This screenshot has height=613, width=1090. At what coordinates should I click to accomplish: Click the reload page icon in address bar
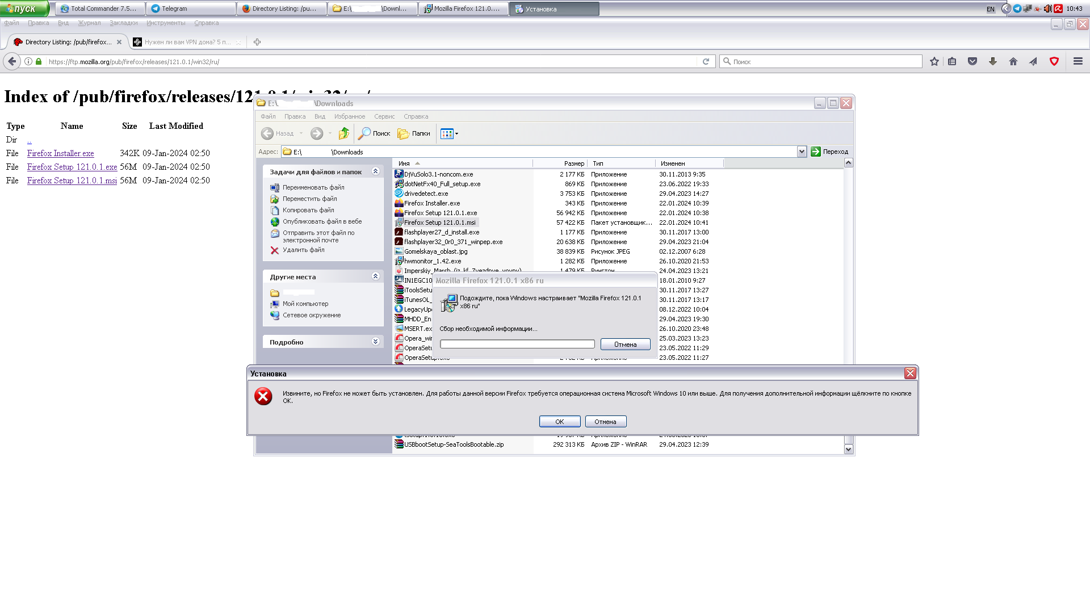pyautogui.click(x=706, y=61)
